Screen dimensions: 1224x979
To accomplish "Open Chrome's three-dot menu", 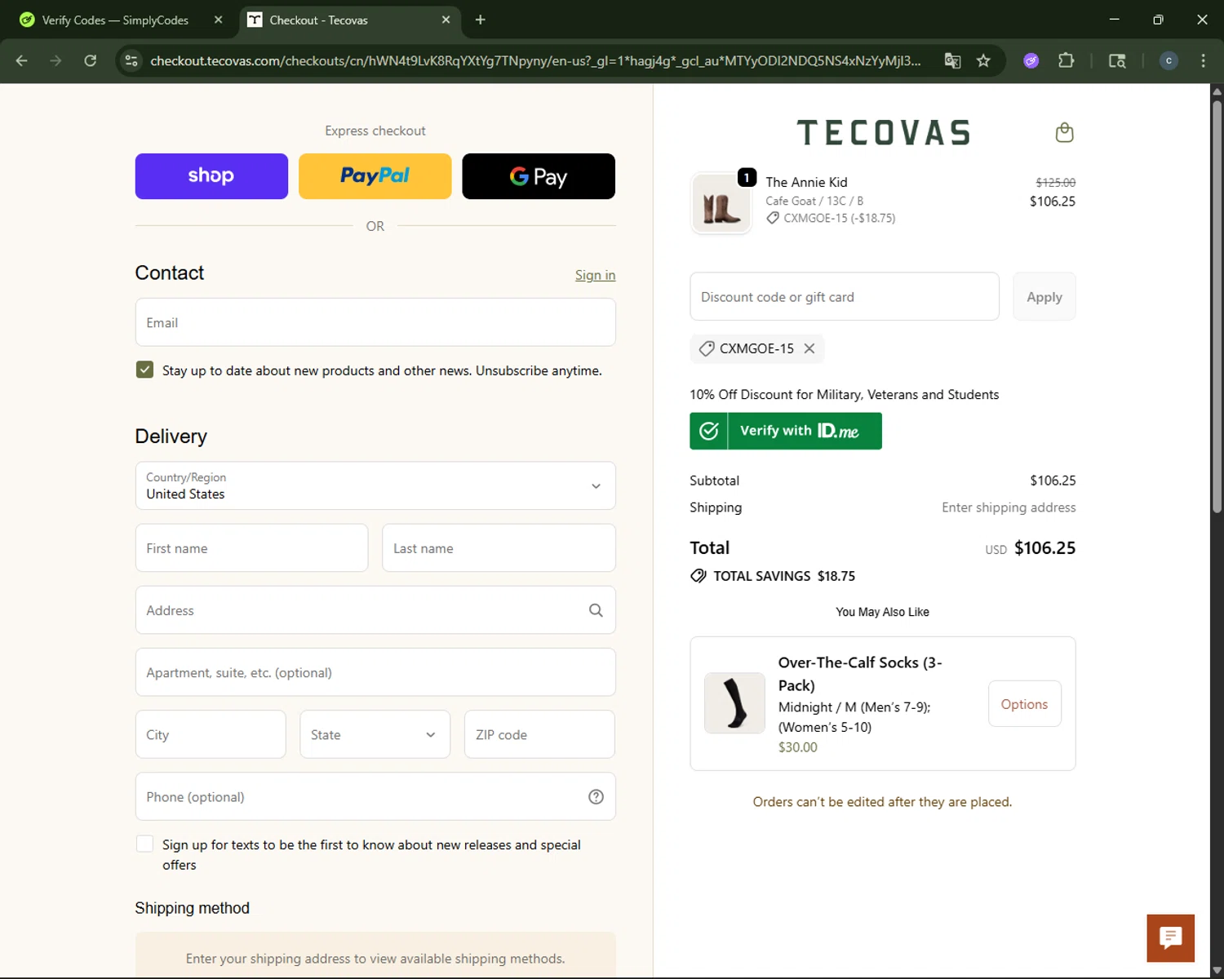I will click(1203, 60).
